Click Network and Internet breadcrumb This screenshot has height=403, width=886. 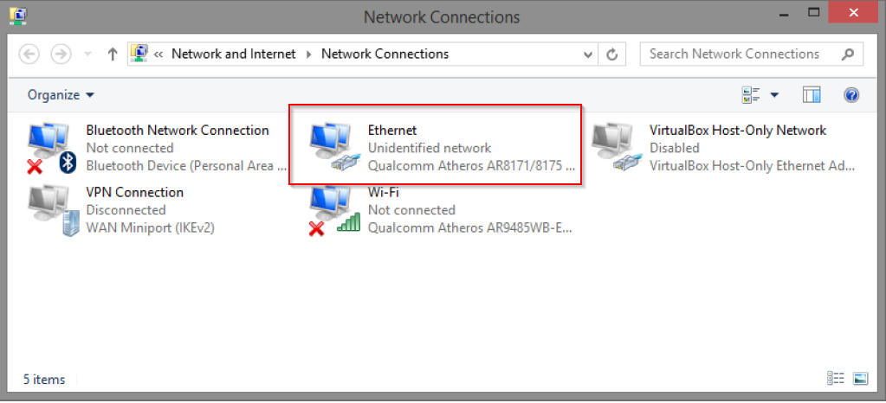(233, 54)
